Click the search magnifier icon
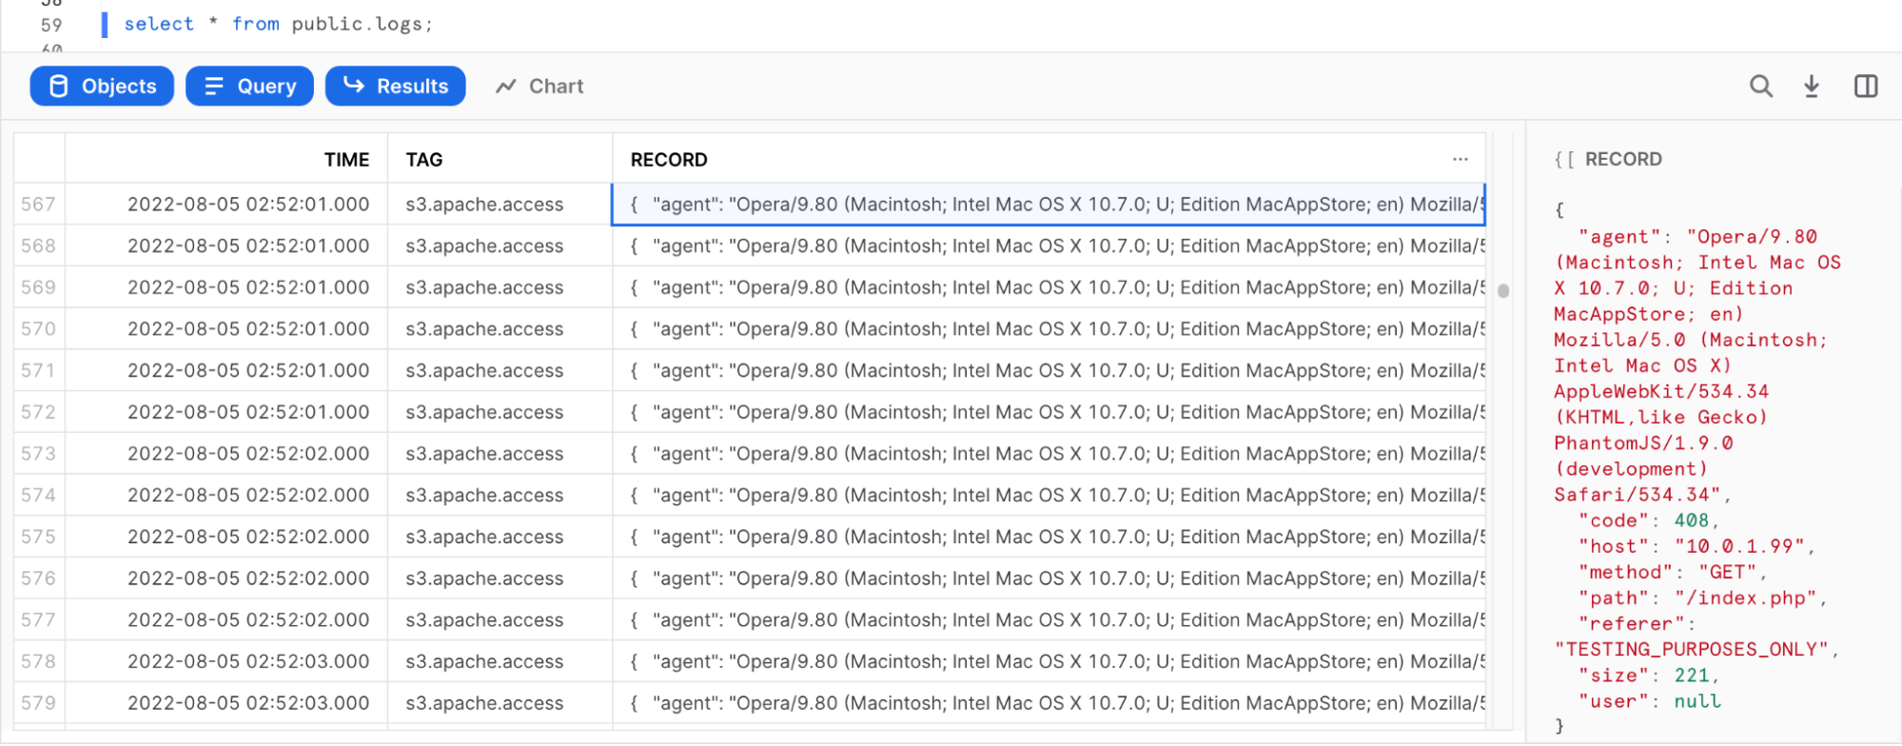The width and height of the screenshot is (1902, 746). point(1760,87)
